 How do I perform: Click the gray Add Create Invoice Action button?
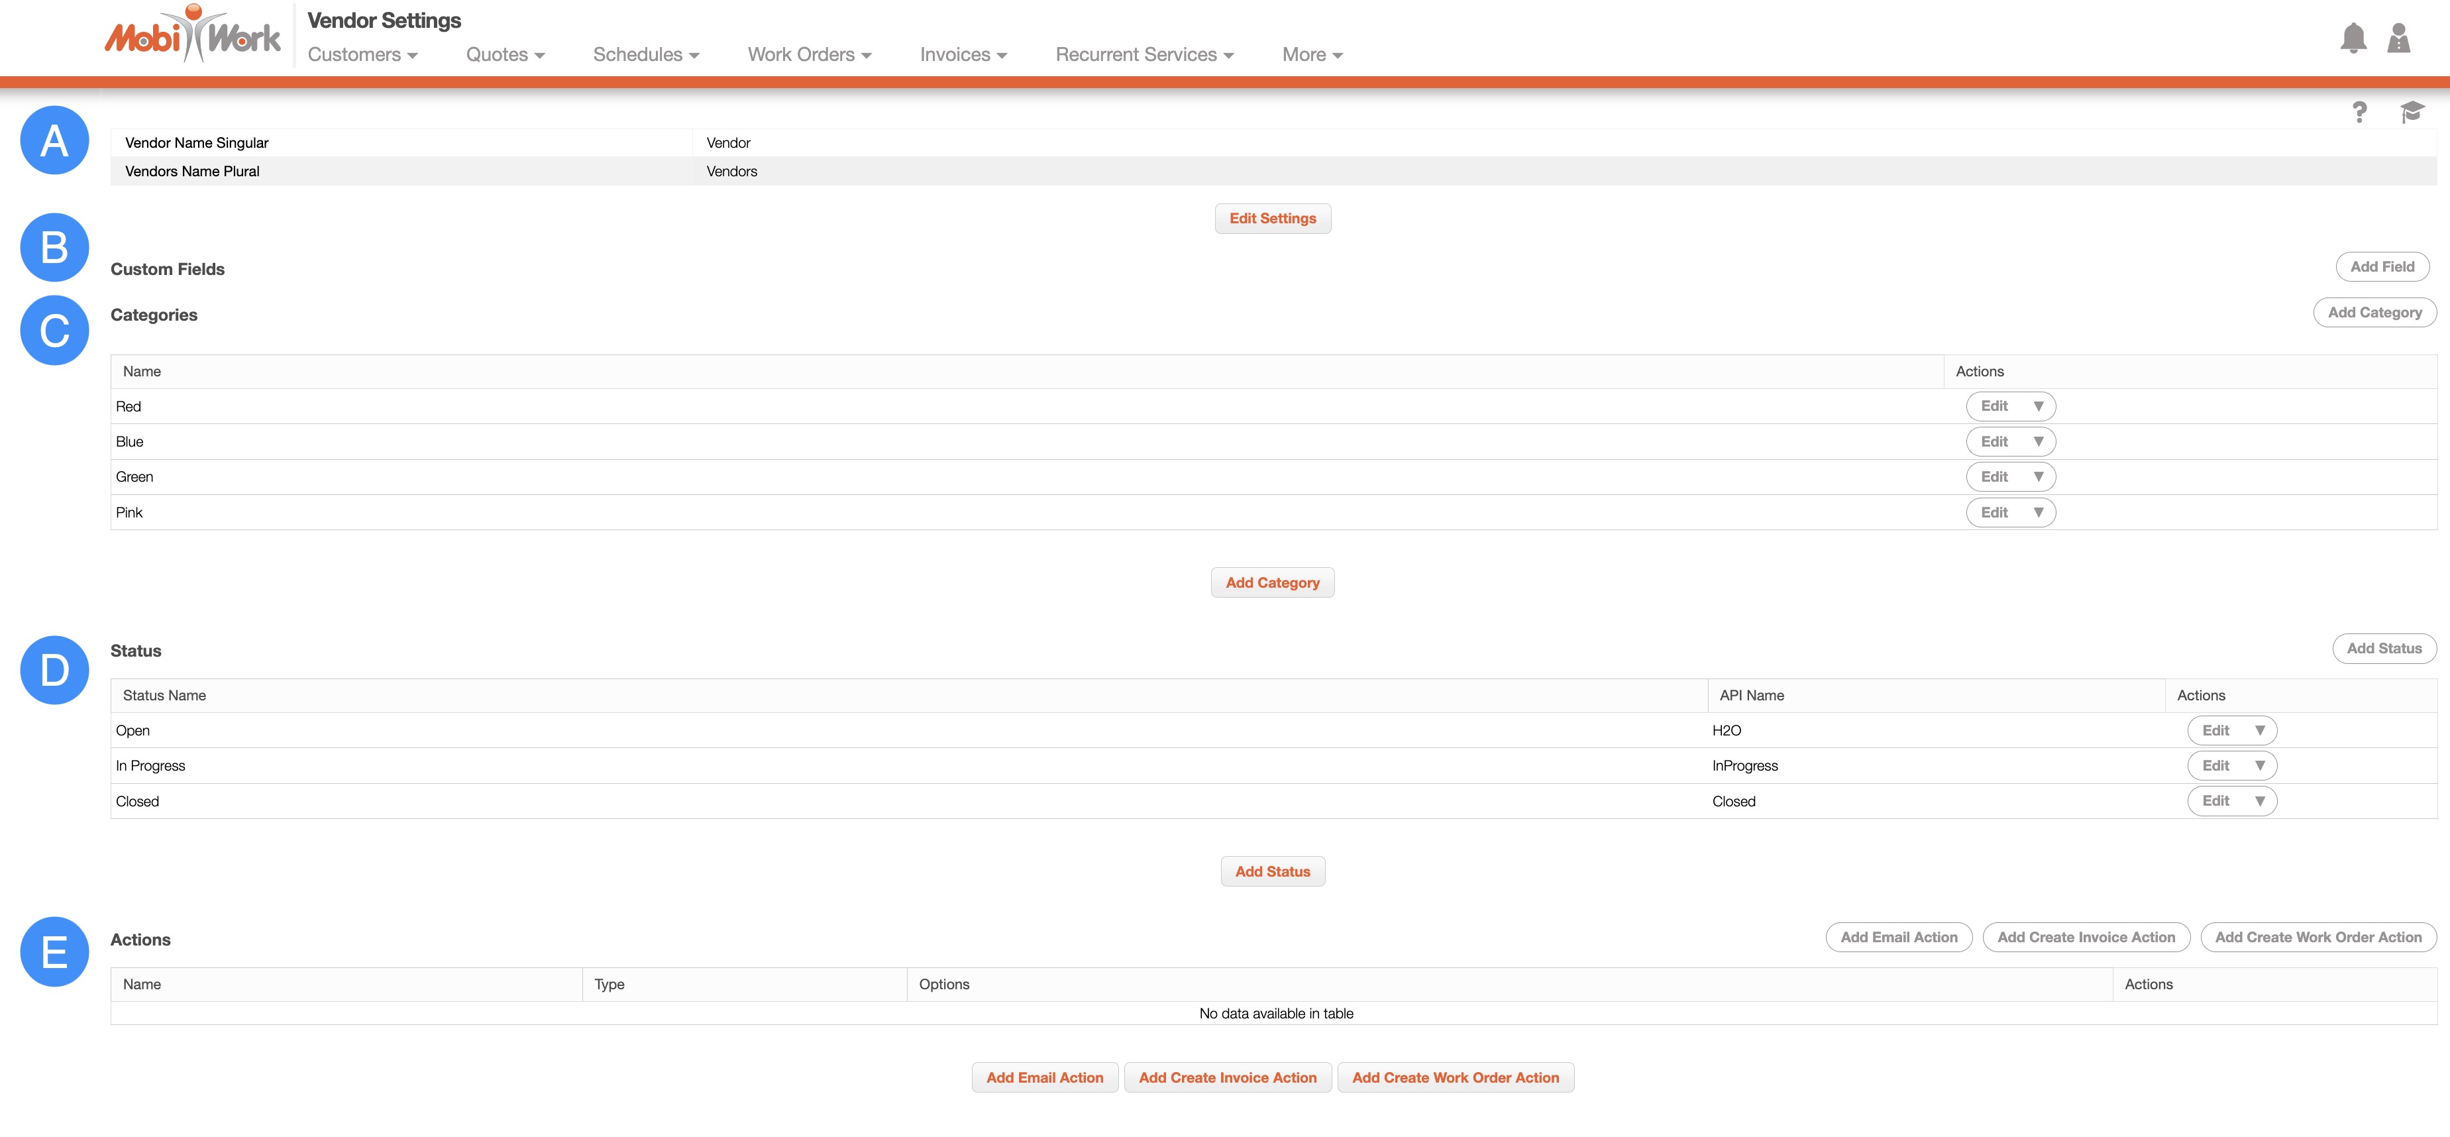pos(2086,937)
